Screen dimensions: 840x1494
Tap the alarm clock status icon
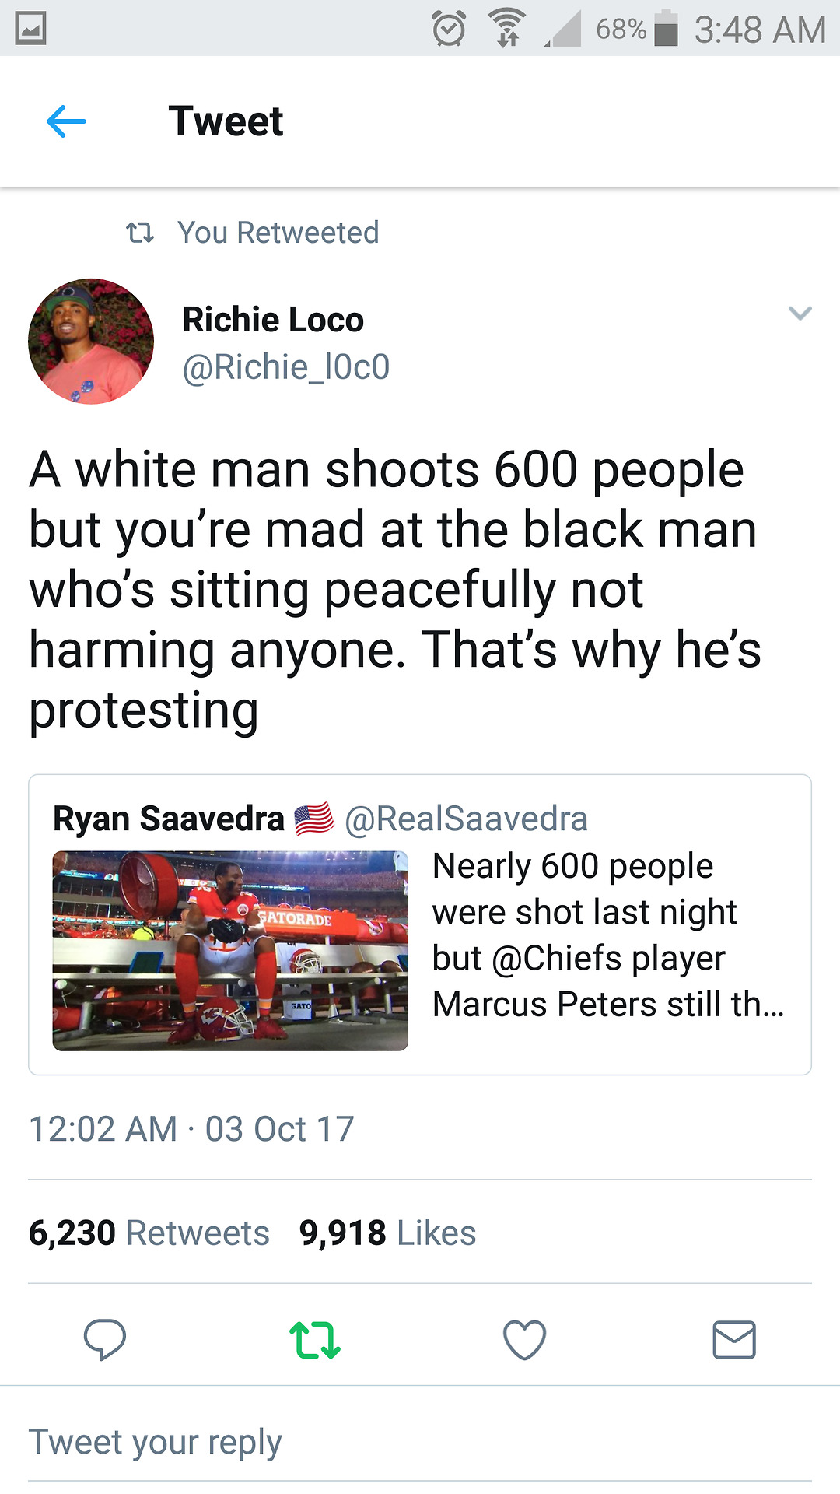[449, 30]
